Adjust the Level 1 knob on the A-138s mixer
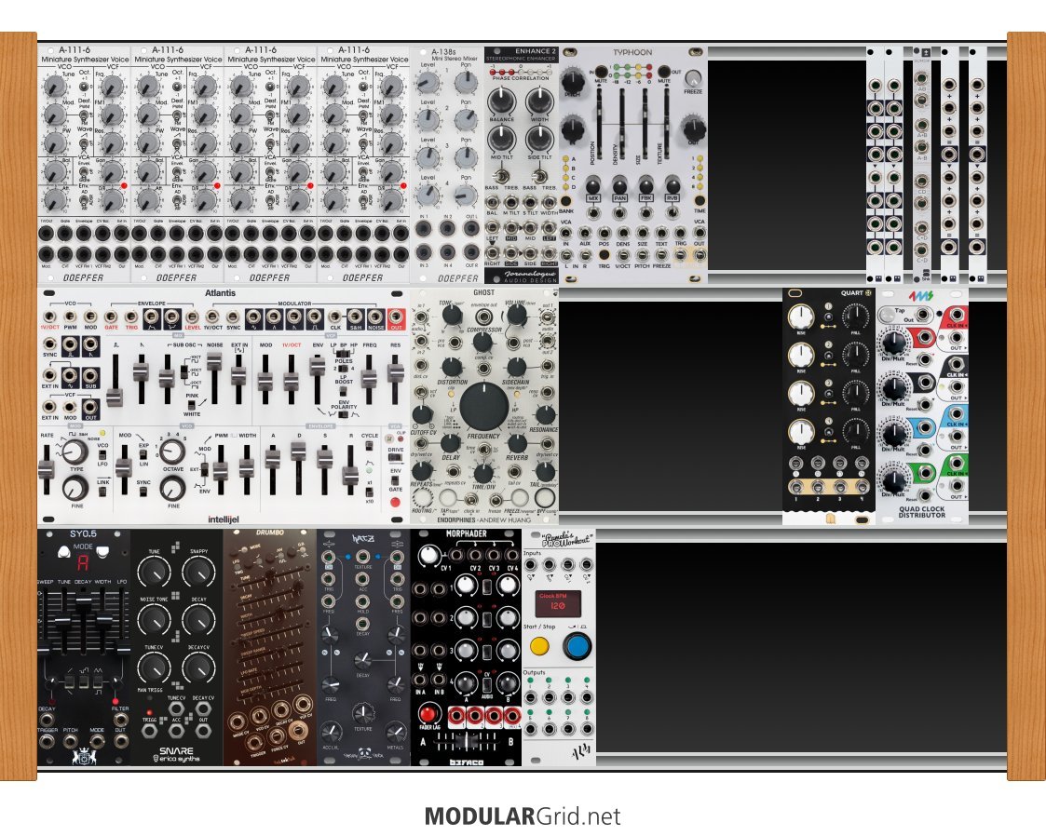Image resolution: width=1046 pixels, height=836 pixels. [428, 83]
